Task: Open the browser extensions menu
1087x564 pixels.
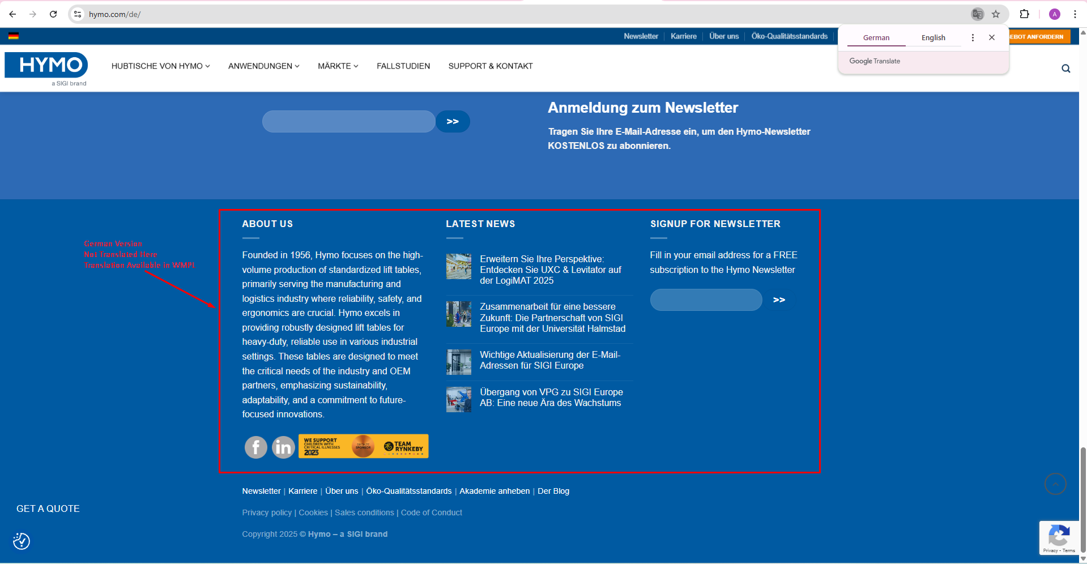Action: (x=1024, y=14)
